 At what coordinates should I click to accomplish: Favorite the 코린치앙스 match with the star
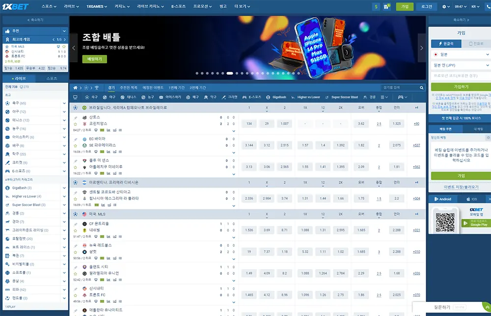click(75, 124)
